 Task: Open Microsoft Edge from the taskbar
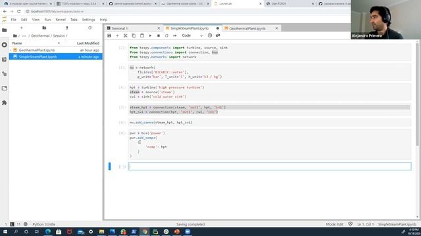(48, 231)
